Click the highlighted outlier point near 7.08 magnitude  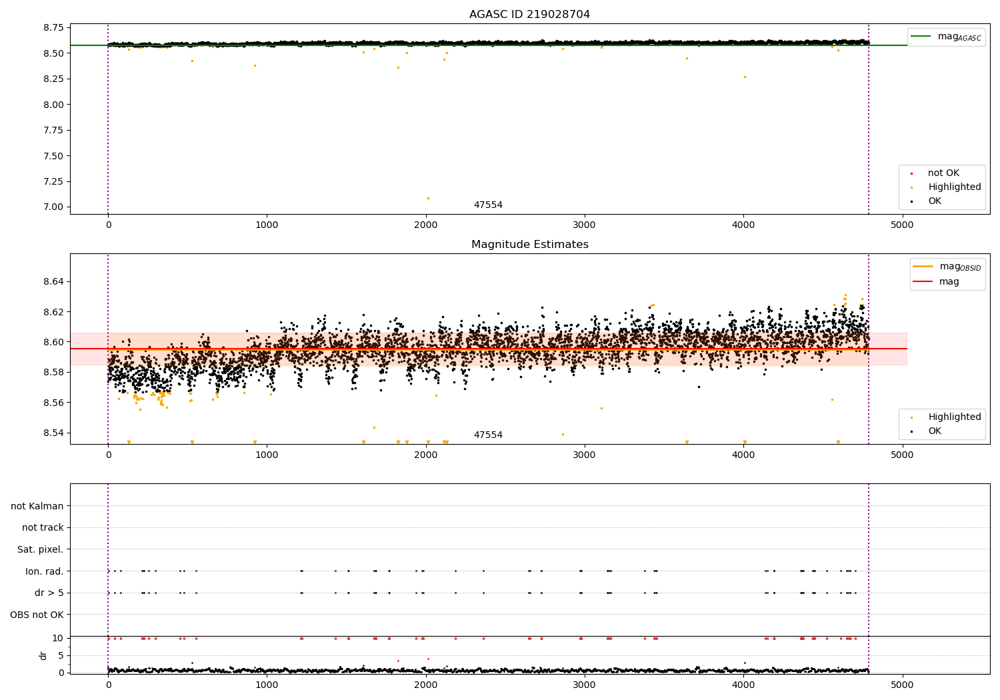coord(428,198)
